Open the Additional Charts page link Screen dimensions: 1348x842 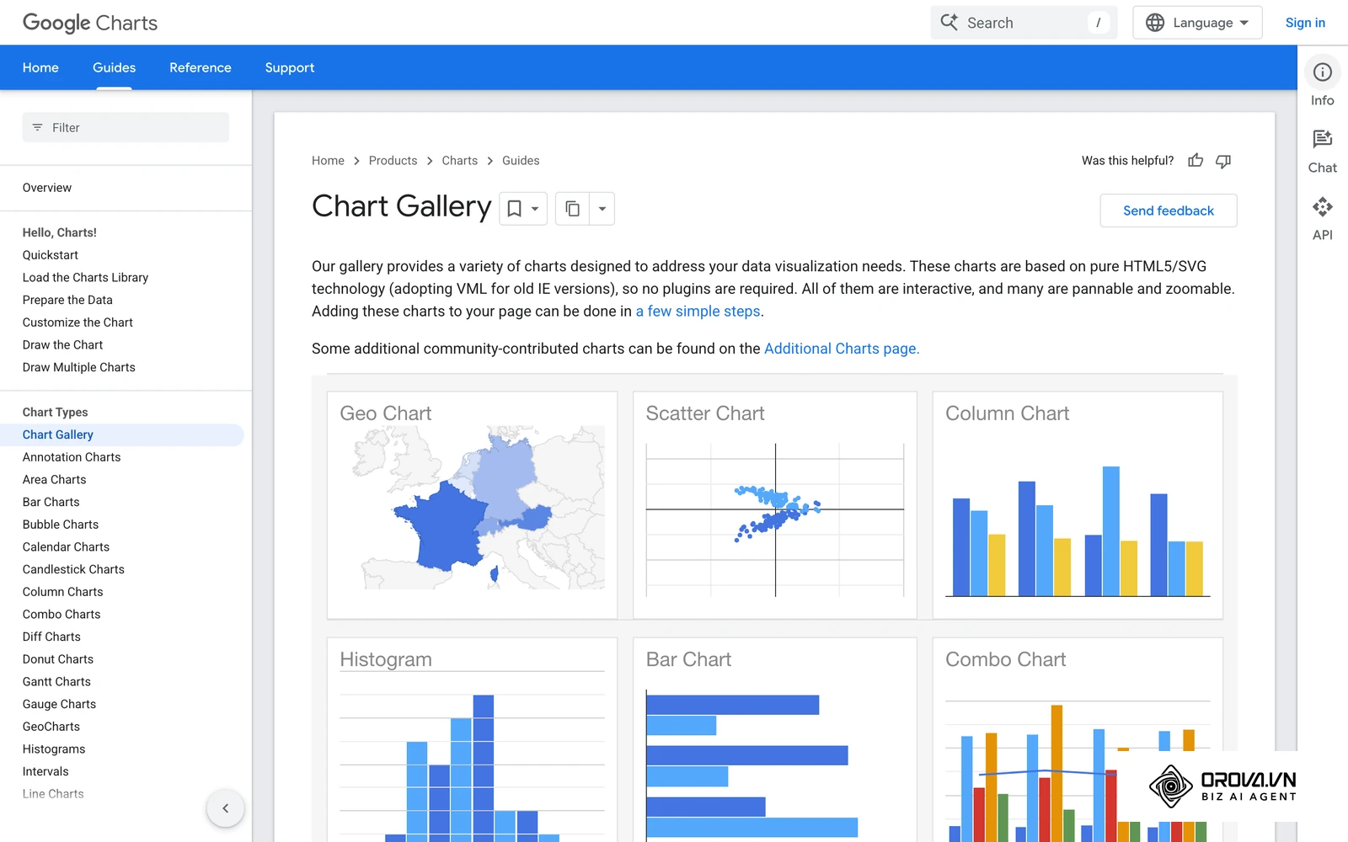[x=842, y=349]
